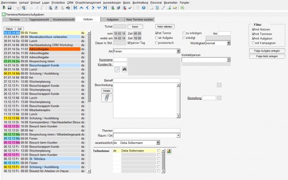
Task: Click the add participant person icon
Action: point(169,151)
